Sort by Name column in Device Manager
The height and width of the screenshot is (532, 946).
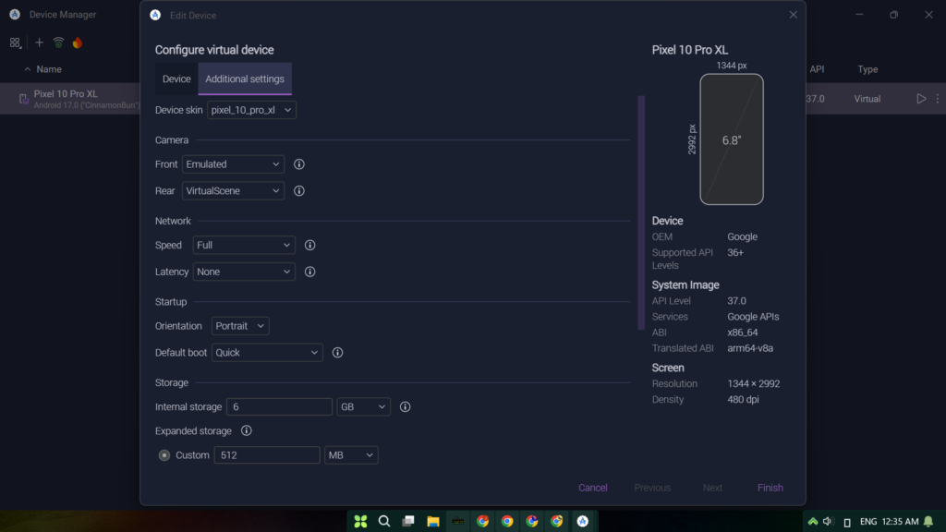click(48, 69)
